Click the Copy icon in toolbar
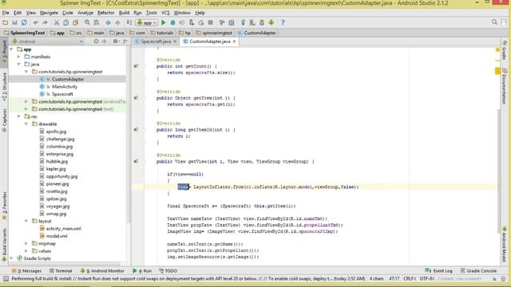 [x=65, y=22]
